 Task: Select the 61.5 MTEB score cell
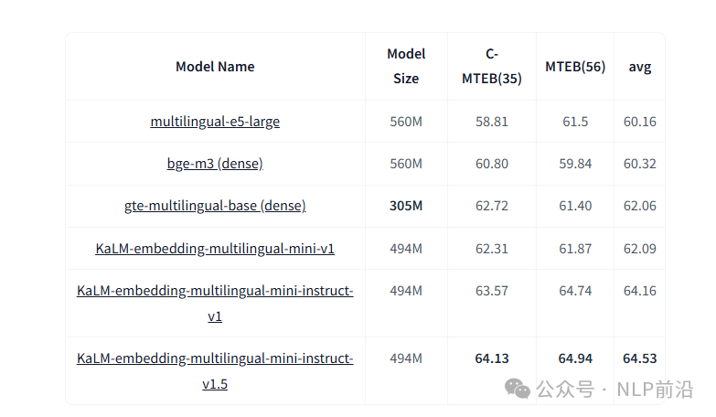(575, 122)
